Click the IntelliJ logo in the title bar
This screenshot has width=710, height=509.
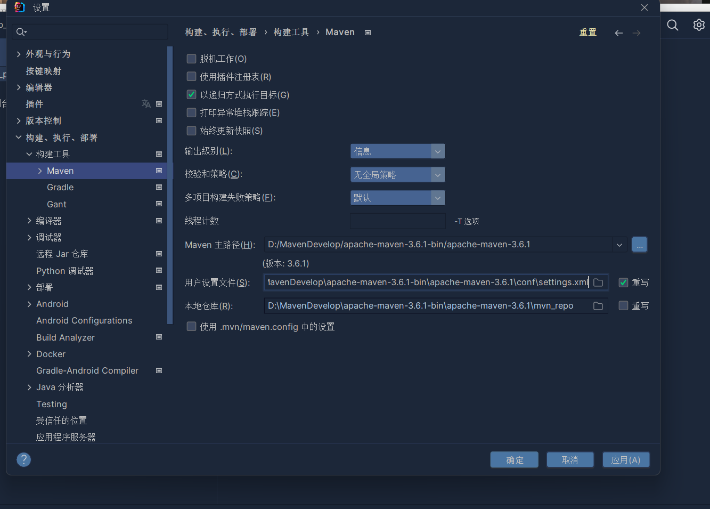coord(20,7)
